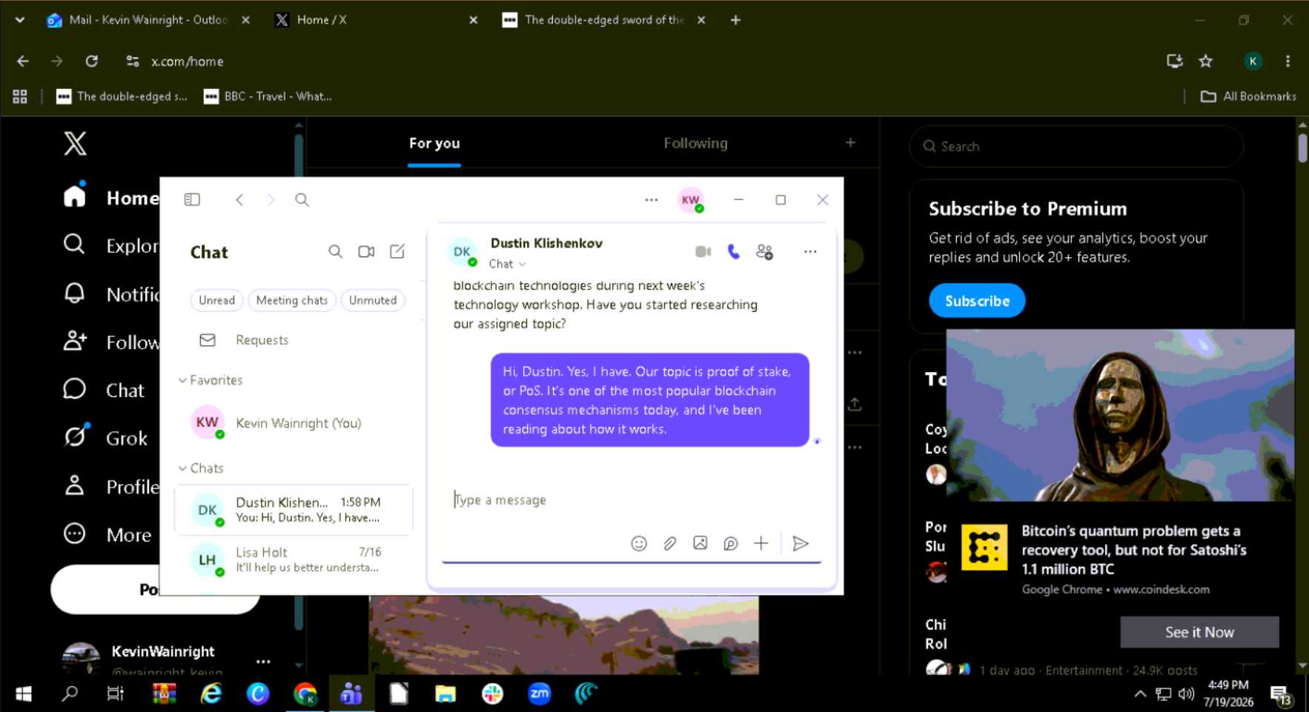Screen dimensions: 1309x712
Task: Open File Explorer from the taskbar
Action: [445, 693]
